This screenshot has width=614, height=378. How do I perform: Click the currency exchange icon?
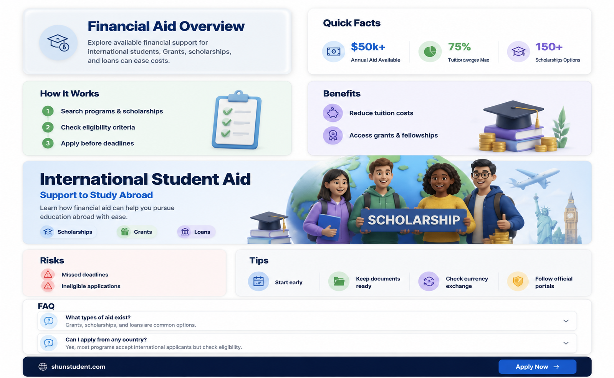coord(429,282)
